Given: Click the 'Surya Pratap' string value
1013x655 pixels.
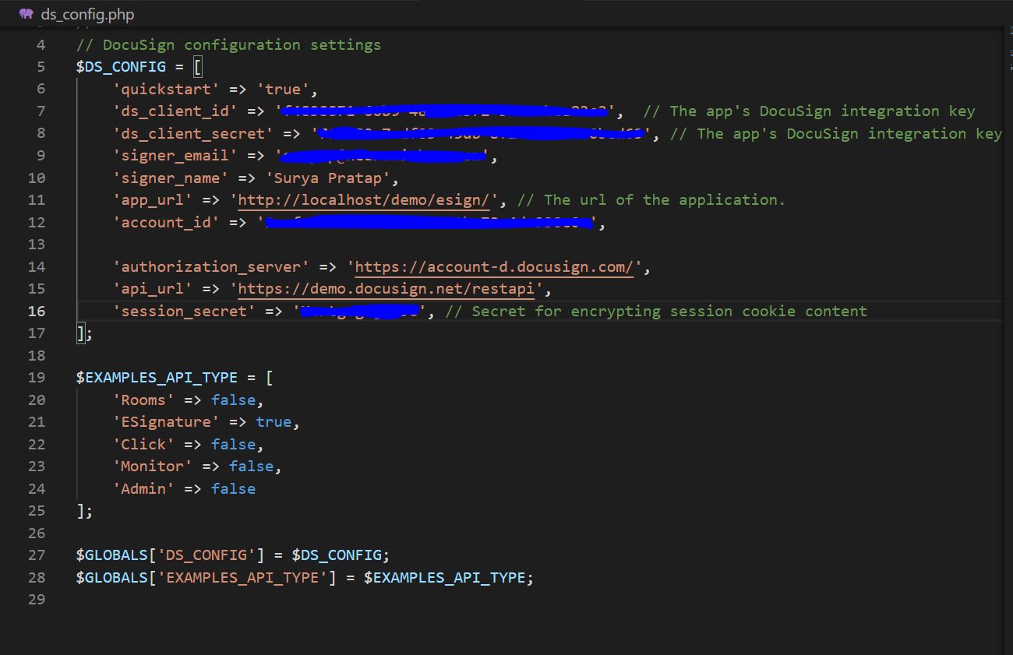Looking at the screenshot, I should tap(328, 178).
